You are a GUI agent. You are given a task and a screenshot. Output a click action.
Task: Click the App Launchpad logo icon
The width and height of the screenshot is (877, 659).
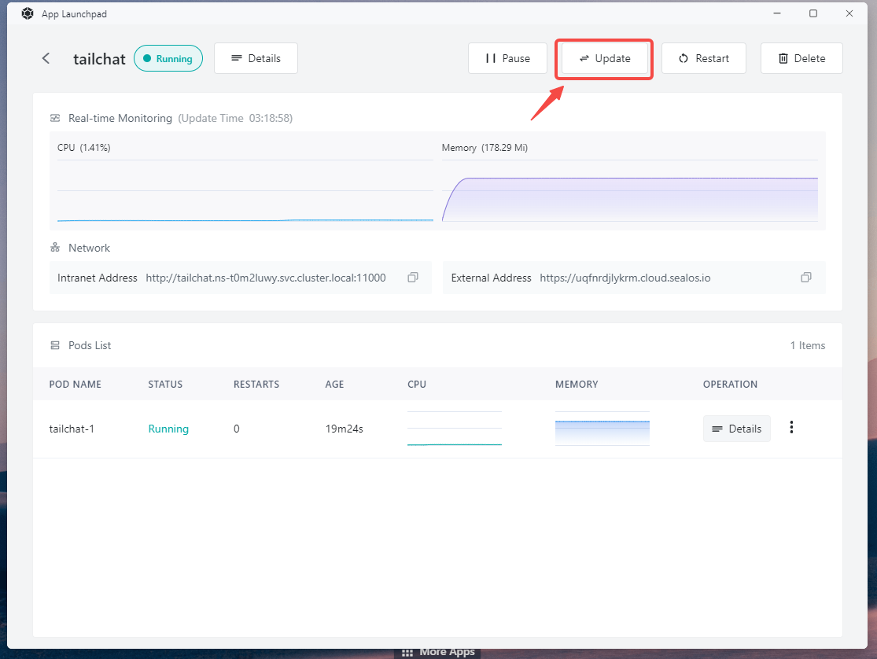27,13
